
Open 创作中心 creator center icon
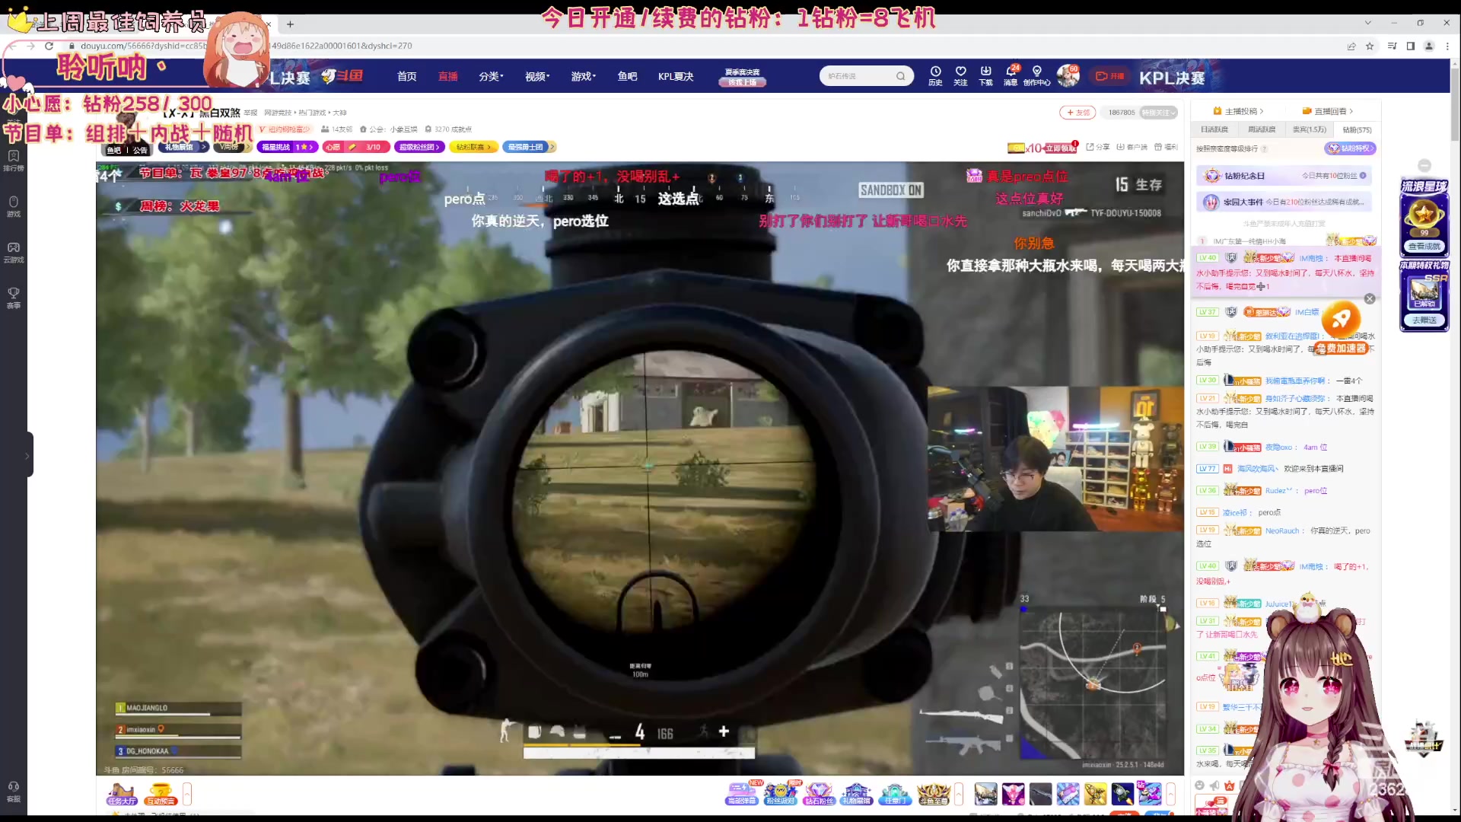pos(1037,75)
